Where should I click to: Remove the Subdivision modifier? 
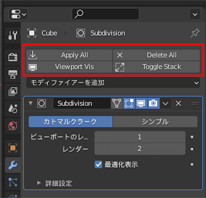(x=179, y=103)
